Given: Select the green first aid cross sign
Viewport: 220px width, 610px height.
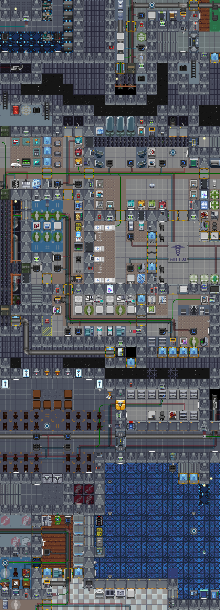Looking at the screenshot, I should [214, 195].
